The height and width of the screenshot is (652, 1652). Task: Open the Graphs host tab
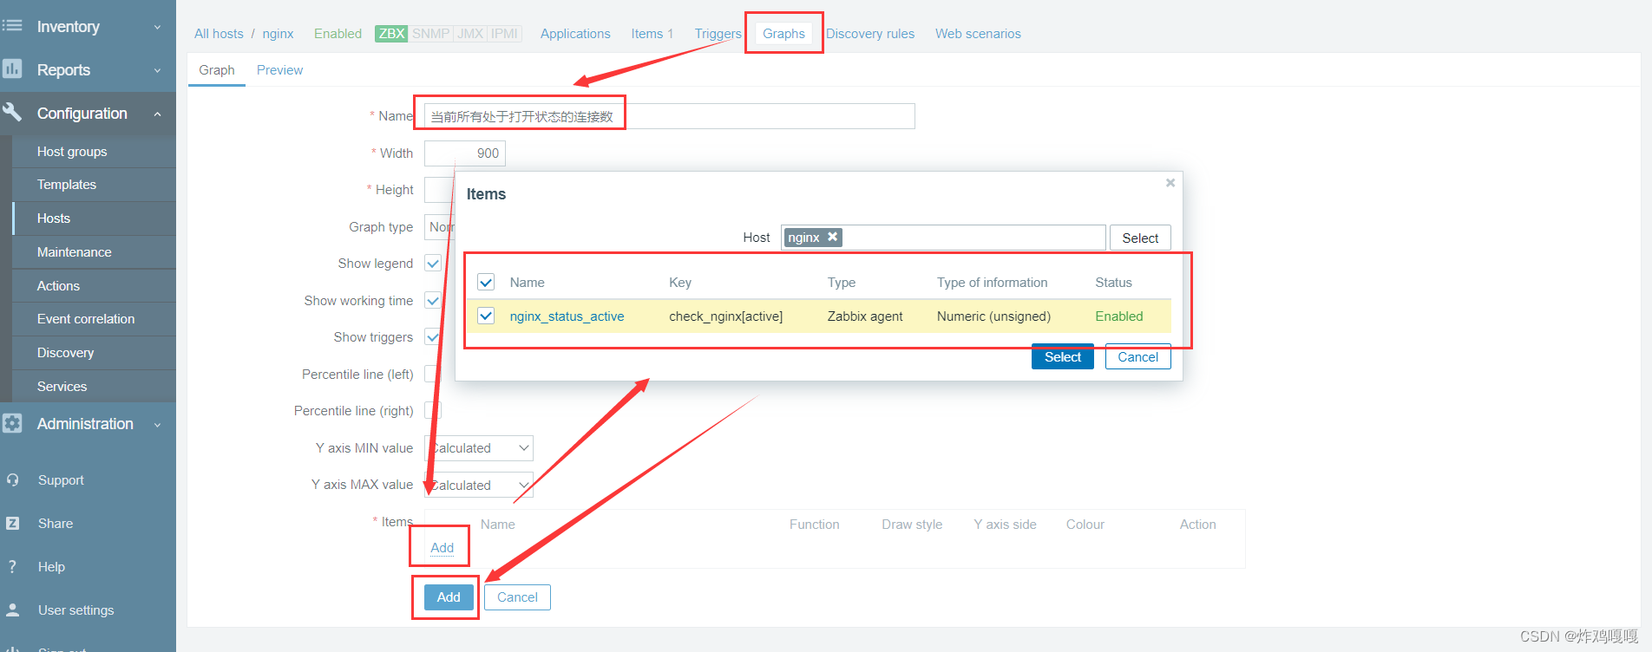[x=784, y=34]
